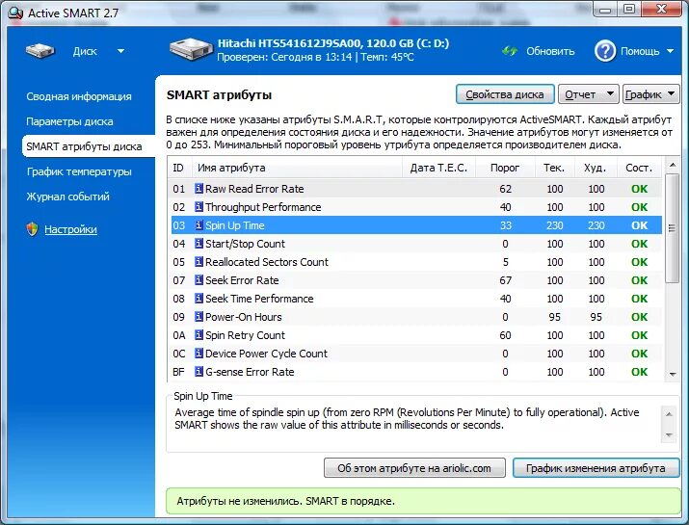
Task: Click info icon next to Power-On Hours
Action: click(199, 317)
